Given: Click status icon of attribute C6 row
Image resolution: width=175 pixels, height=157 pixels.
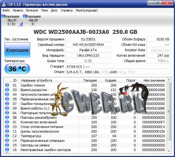Looking at the screenshot, I should (7, 150).
